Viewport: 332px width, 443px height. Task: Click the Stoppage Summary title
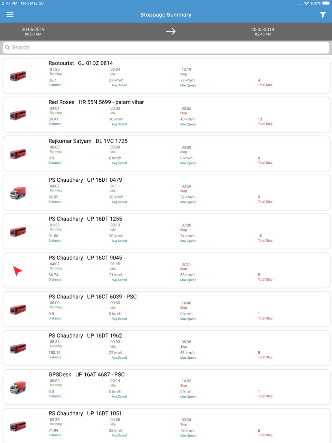166,15
